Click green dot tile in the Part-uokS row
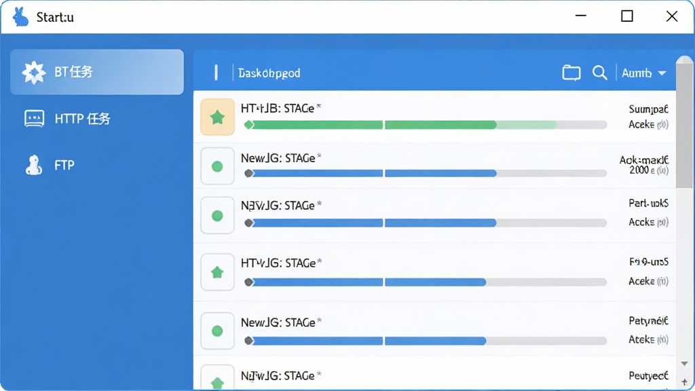 [217, 215]
